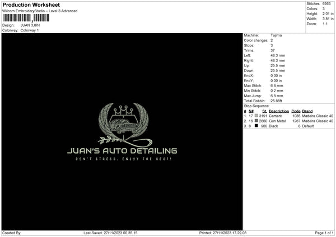Click the Cement color swatch
The width and height of the screenshot is (336, 237).
[x=256, y=116]
